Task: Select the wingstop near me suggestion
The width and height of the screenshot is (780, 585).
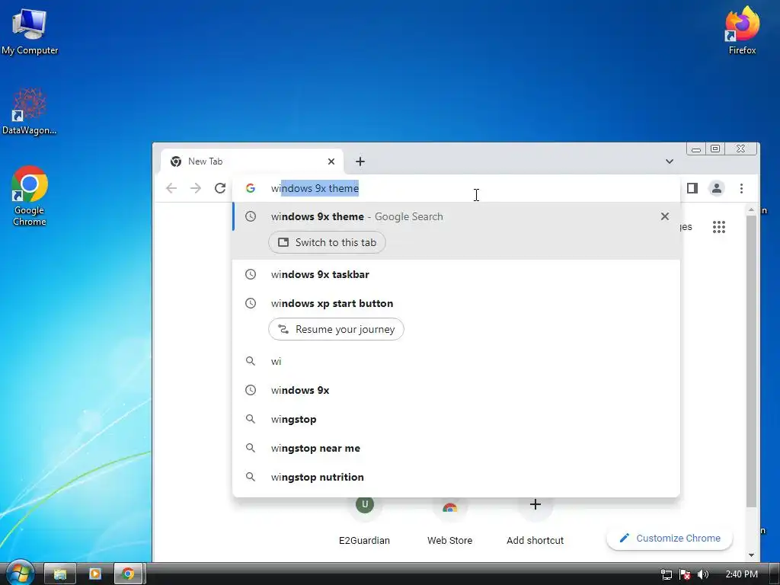Action: click(456, 448)
